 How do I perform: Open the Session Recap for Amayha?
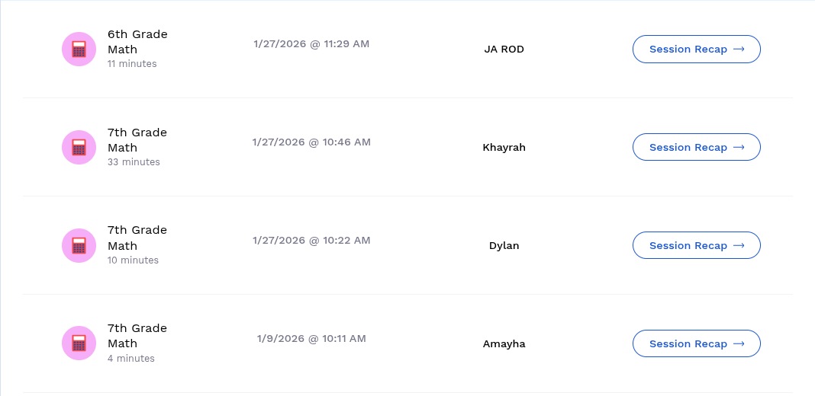click(696, 343)
